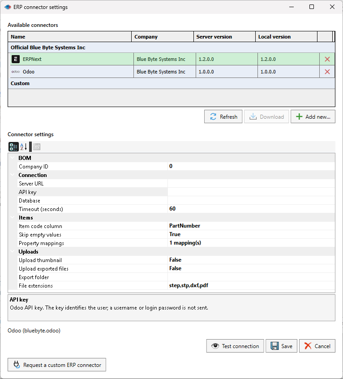The image size is (343, 379).
Task: Sort connectors by the Company column header
Action: [163, 37]
